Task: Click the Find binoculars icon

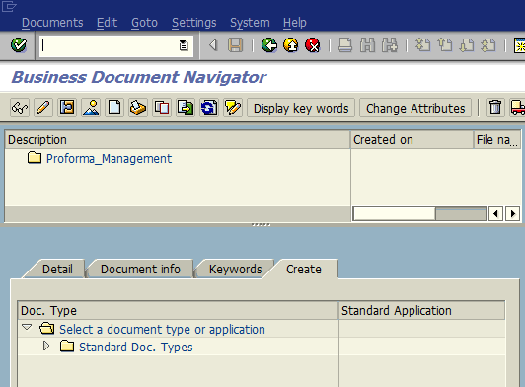Action: [367, 45]
